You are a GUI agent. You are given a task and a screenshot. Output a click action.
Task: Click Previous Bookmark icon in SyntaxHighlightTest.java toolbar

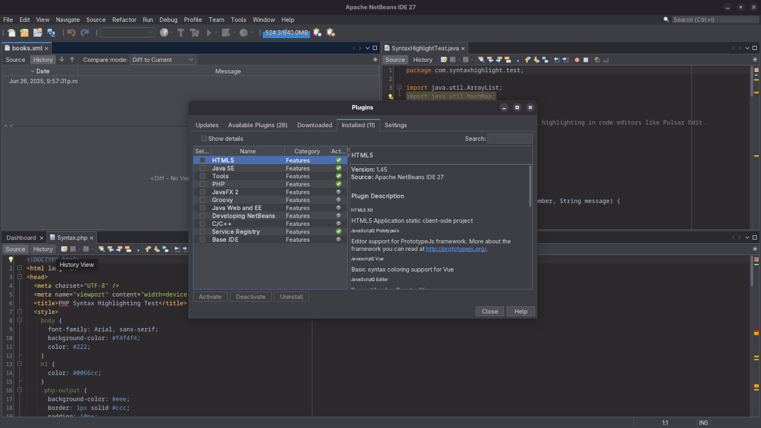[x=527, y=59]
